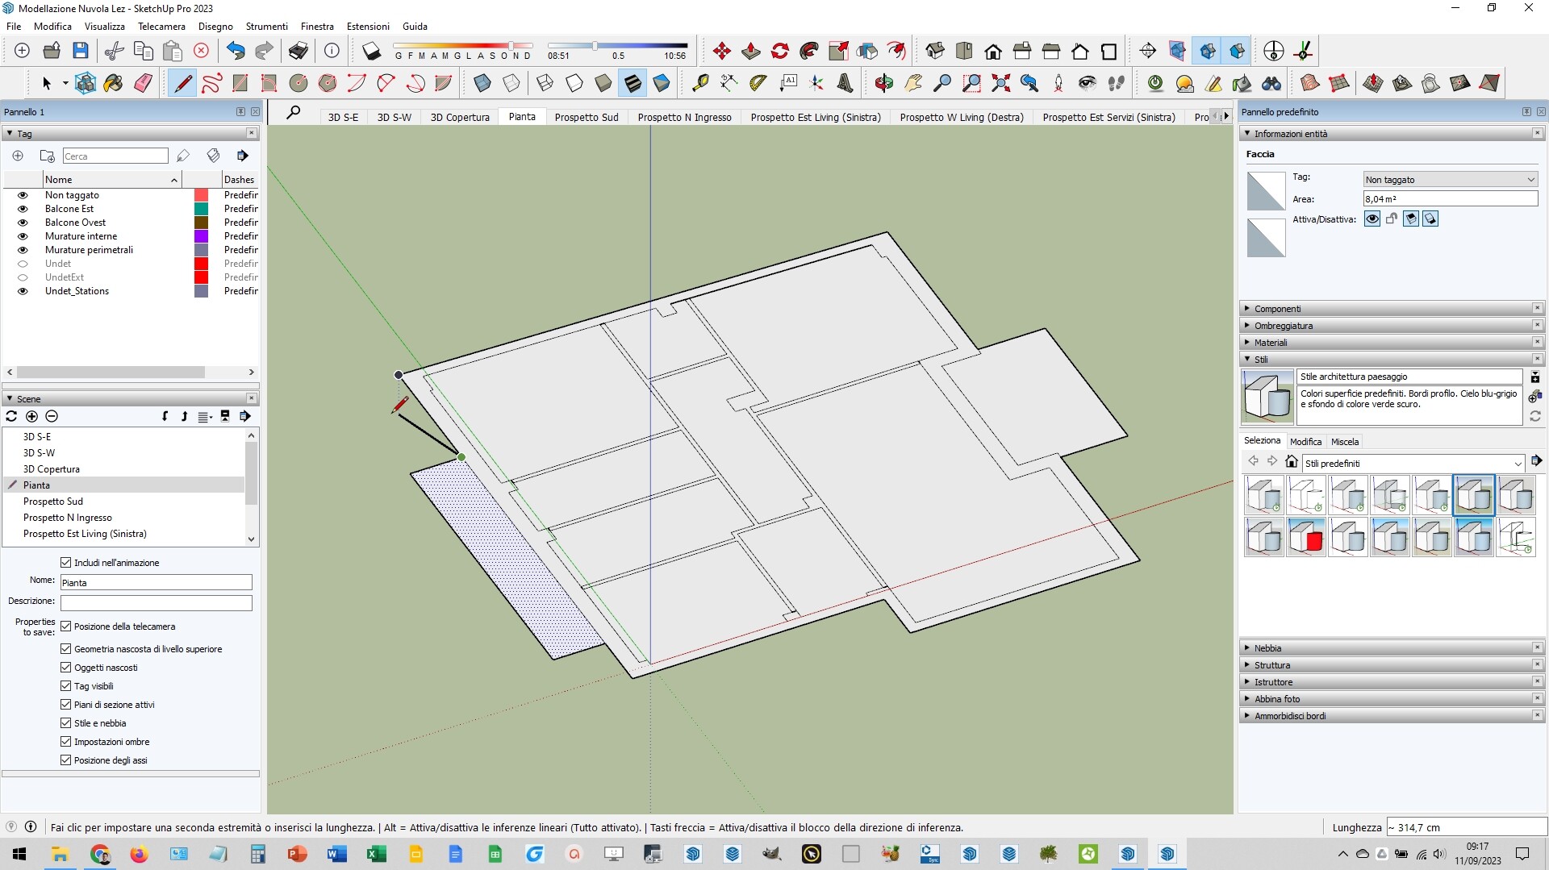Screen dimensions: 1549x870
Task: Click the tag search field Cerca
Action: (x=115, y=156)
